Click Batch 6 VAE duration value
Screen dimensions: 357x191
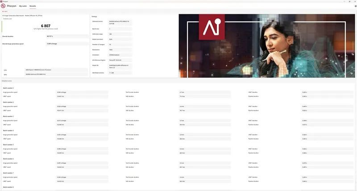click(205, 167)
